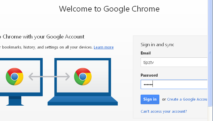Click the Sign in button
Viewport: 213px width, 121px height.
pos(150,99)
